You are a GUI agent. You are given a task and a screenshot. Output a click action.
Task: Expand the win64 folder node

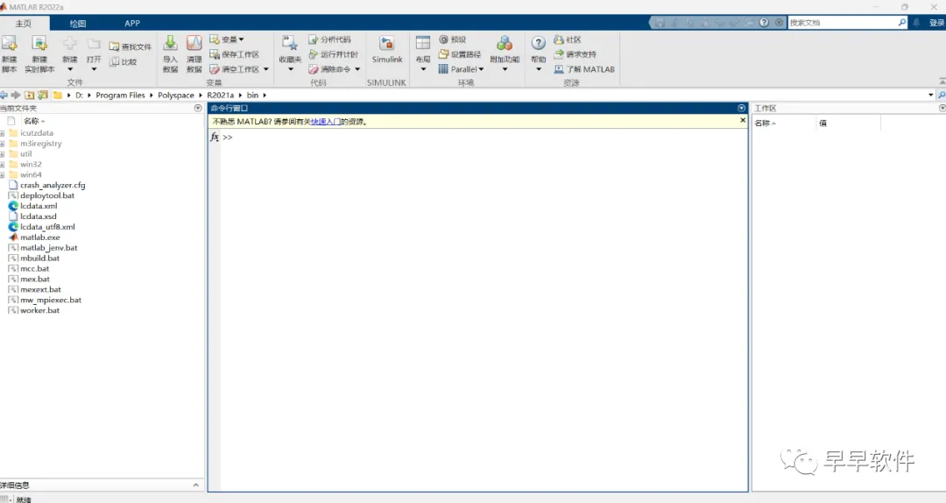coord(3,175)
